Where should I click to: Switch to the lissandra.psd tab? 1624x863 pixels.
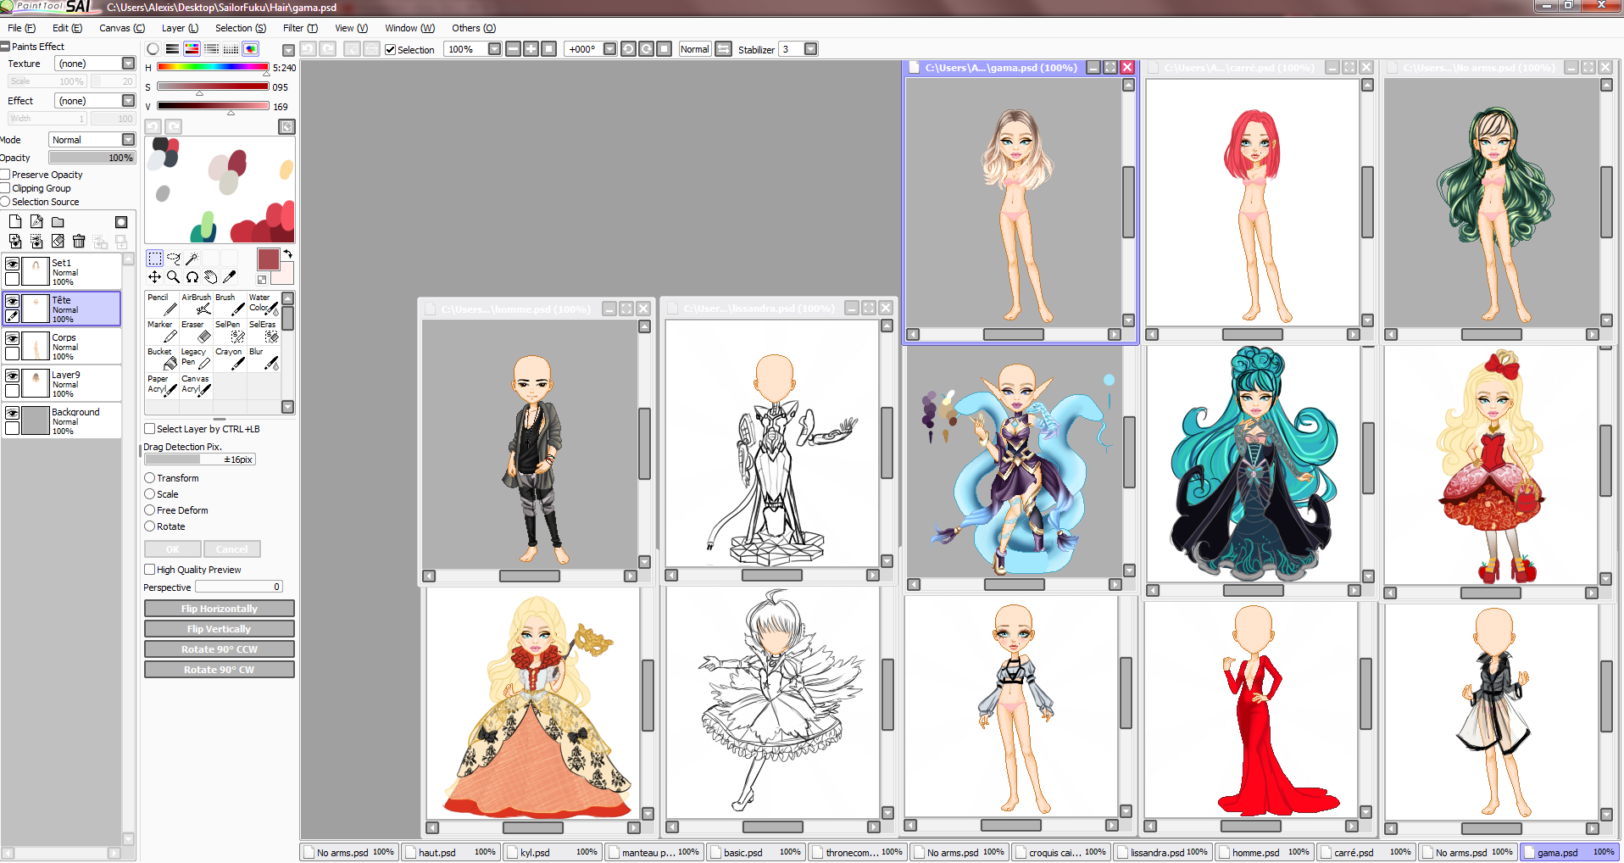[1163, 852]
